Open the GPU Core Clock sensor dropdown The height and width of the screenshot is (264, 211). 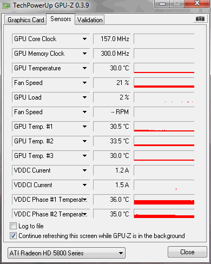point(84,39)
